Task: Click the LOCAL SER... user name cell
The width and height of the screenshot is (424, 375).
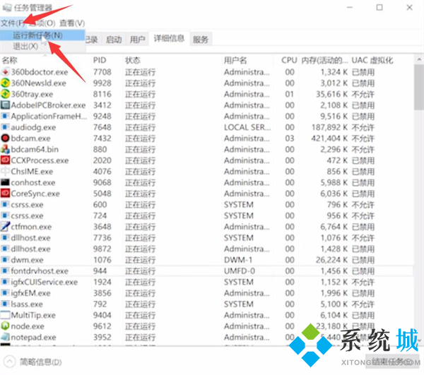Action: pos(247,127)
